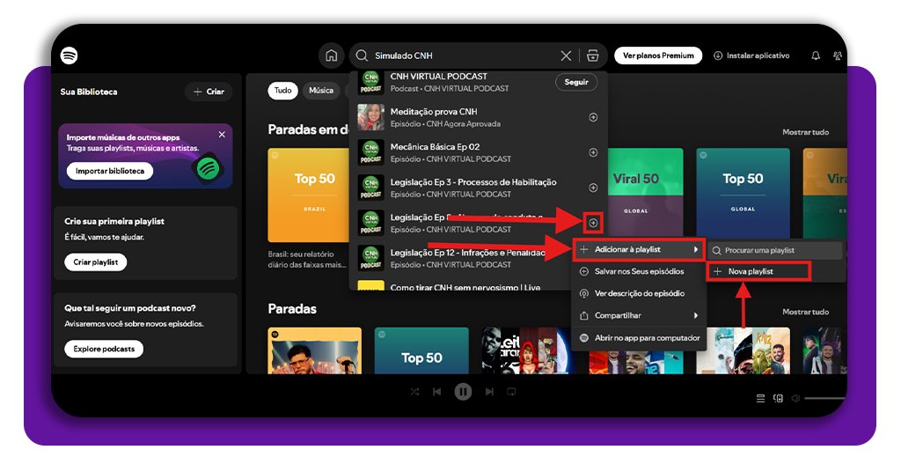
Task: Click Explore podcasts button
Action: (x=104, y=349)
